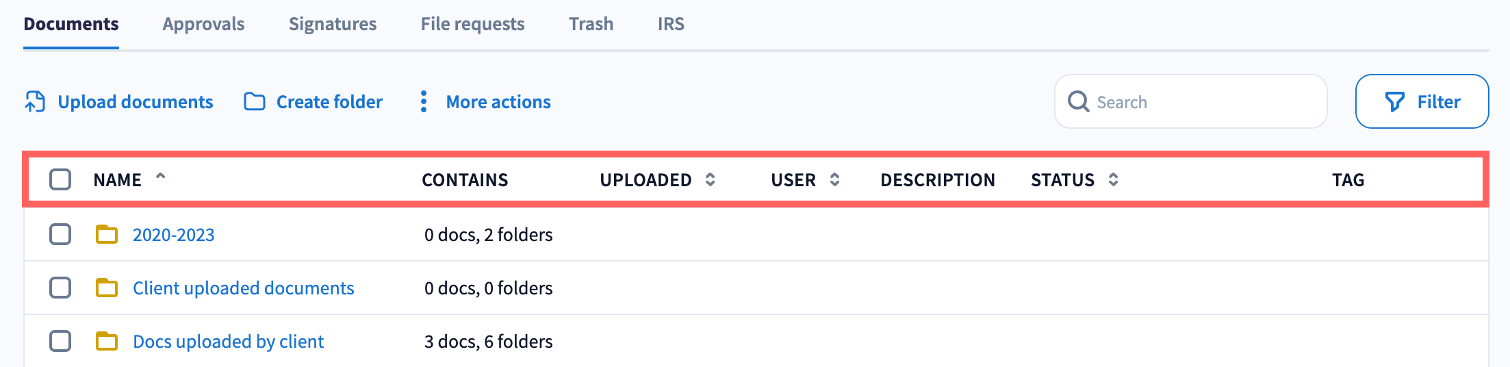Click the Create folder icon

pos(255,102)
